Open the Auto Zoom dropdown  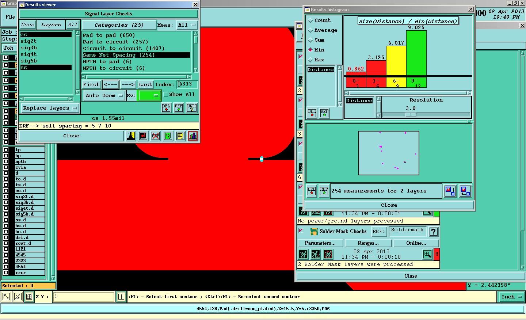104,96
